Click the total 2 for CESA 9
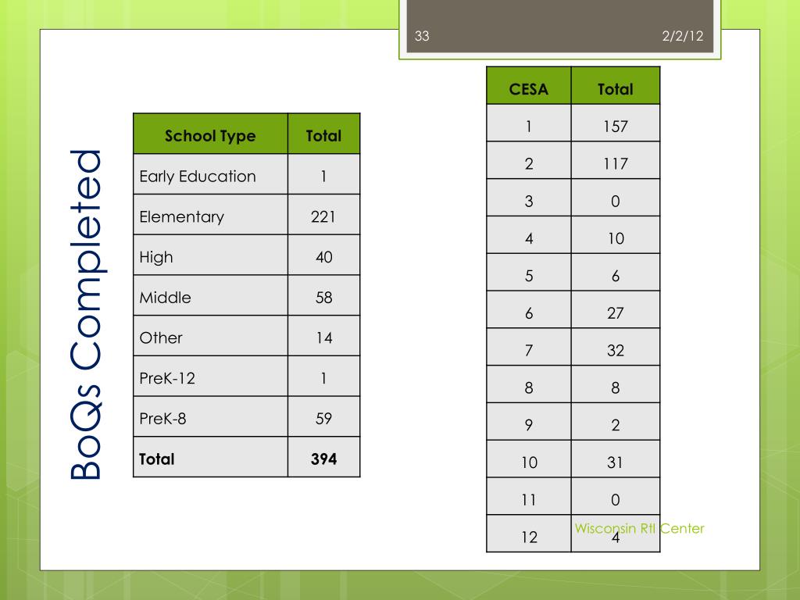Image resolution: width=800 pixels, height=600 pixels. click(x=616, y=425)
